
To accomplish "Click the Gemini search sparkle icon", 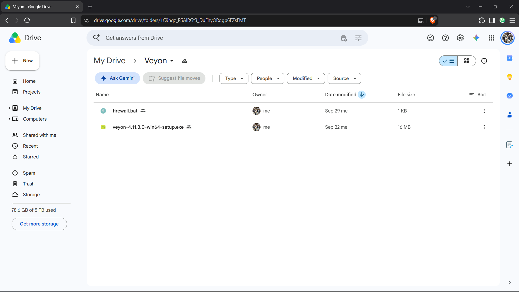I will [x=97, y=38].
